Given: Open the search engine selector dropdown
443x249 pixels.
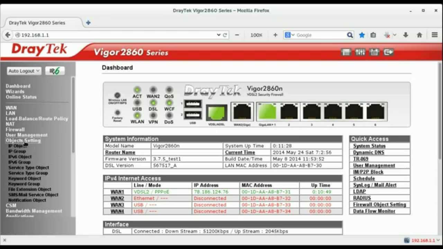Looking at the screenshot, I should pyautogui.click(x=290, y=35).
